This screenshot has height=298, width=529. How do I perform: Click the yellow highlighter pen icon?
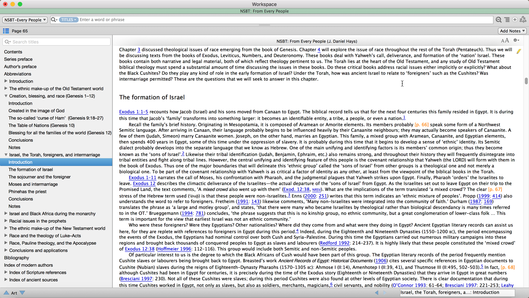tap(519, 51)
